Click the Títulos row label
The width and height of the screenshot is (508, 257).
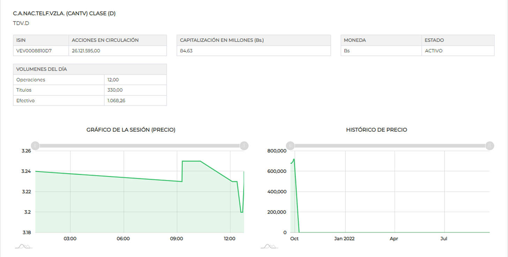24,90
